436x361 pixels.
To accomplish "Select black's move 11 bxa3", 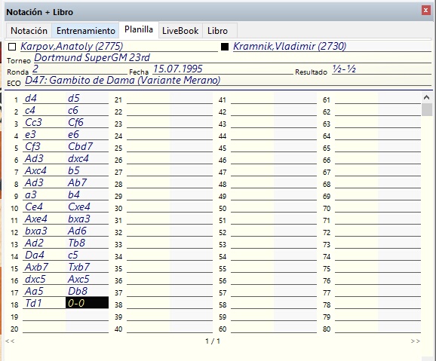I will (x=79, y=219).
